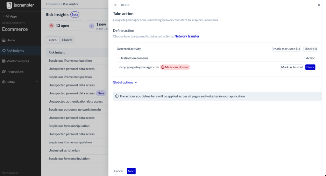This screenshot has width=326, height=176.
Task: Expand Global options
Action: (125, 82)
